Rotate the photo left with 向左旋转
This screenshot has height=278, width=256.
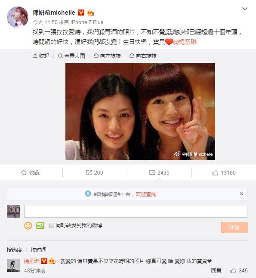coord(107,56)
